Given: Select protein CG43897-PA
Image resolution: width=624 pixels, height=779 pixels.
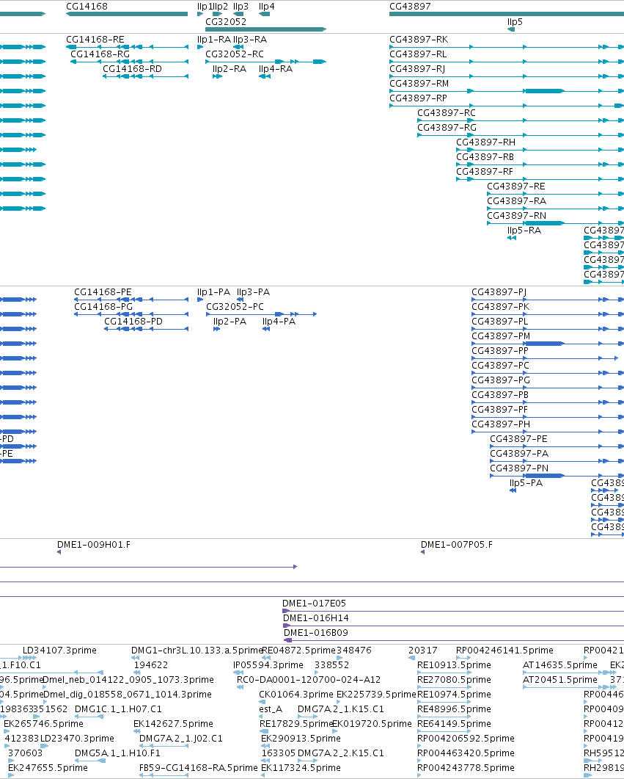Looking at the screenshot, I should click(x=519, y=454).
